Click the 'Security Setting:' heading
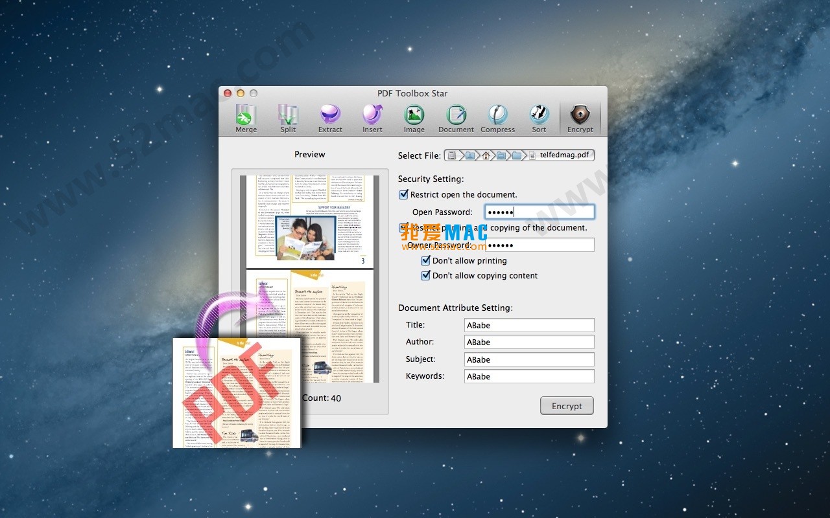Viewport: 830px width, 518px height. pos(431,179)
